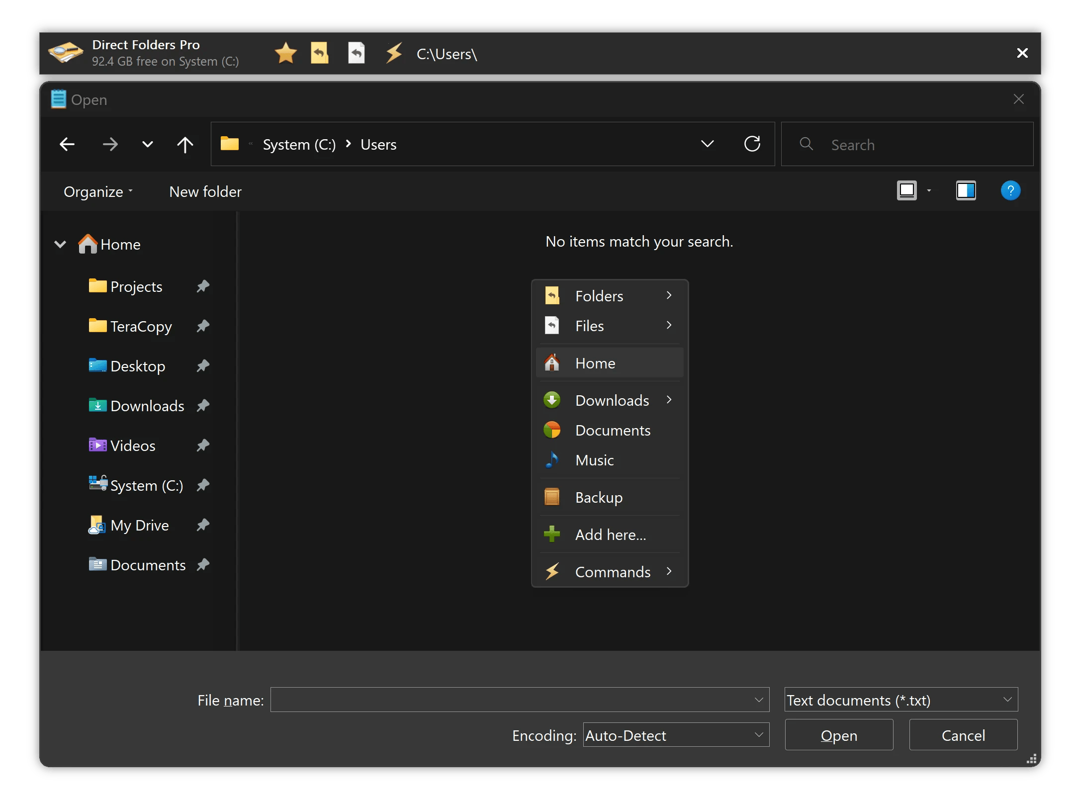Click the pin icon next to System (C:)
This screenshot has width=1076, height=798.
(x=203, y=485)
